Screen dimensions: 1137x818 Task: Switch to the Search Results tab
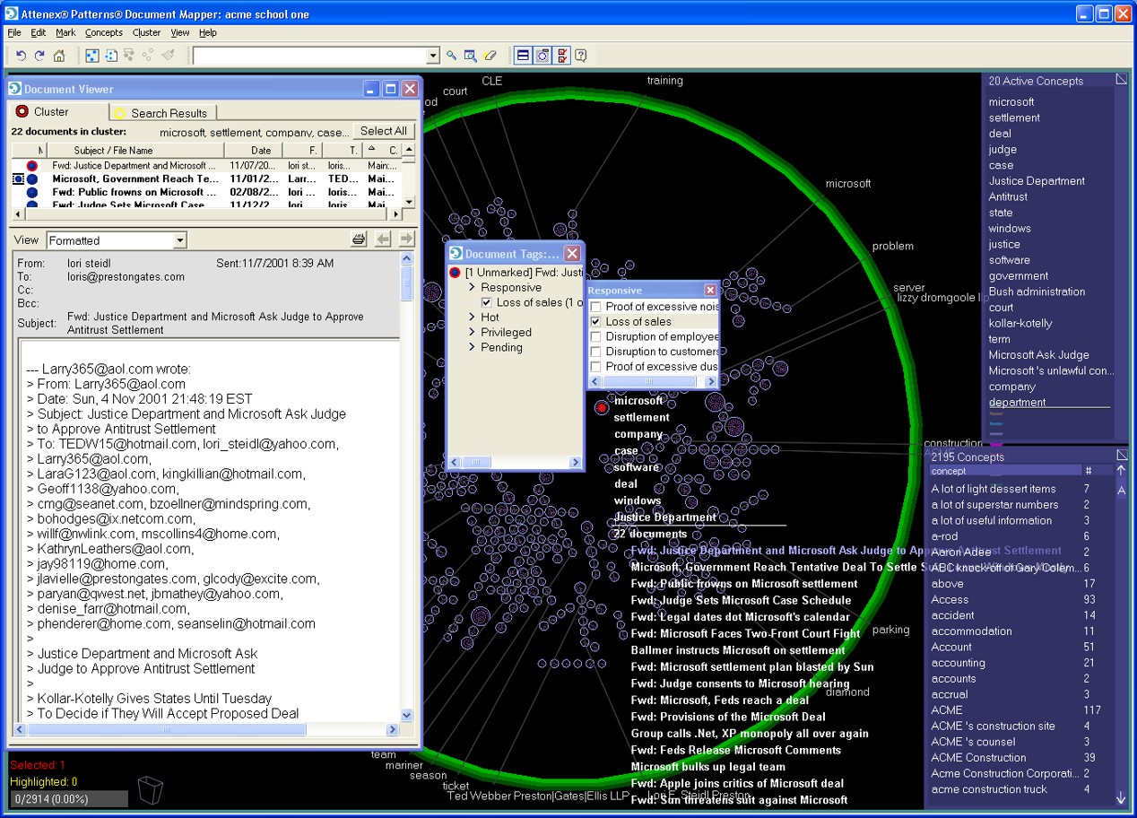[168, 113]
